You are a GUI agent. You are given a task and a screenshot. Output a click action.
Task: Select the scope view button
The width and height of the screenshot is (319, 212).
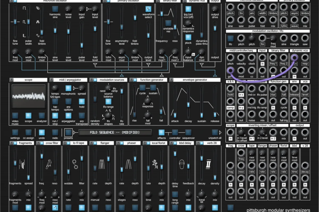tap(28, 116)
